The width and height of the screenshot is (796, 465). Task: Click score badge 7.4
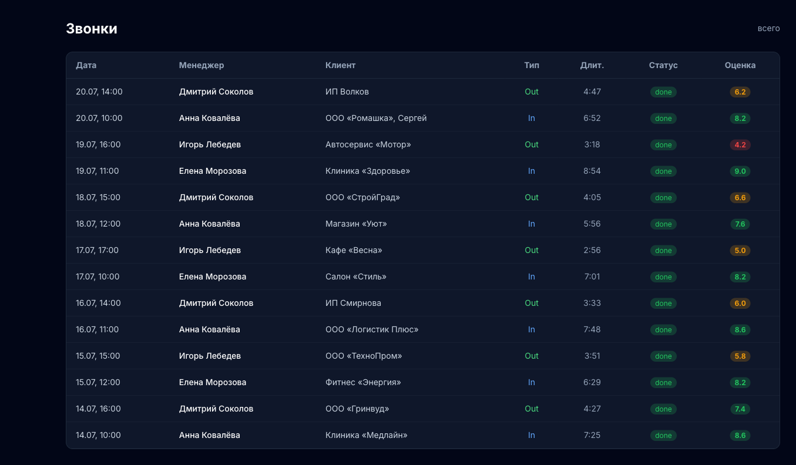point(740,409)
